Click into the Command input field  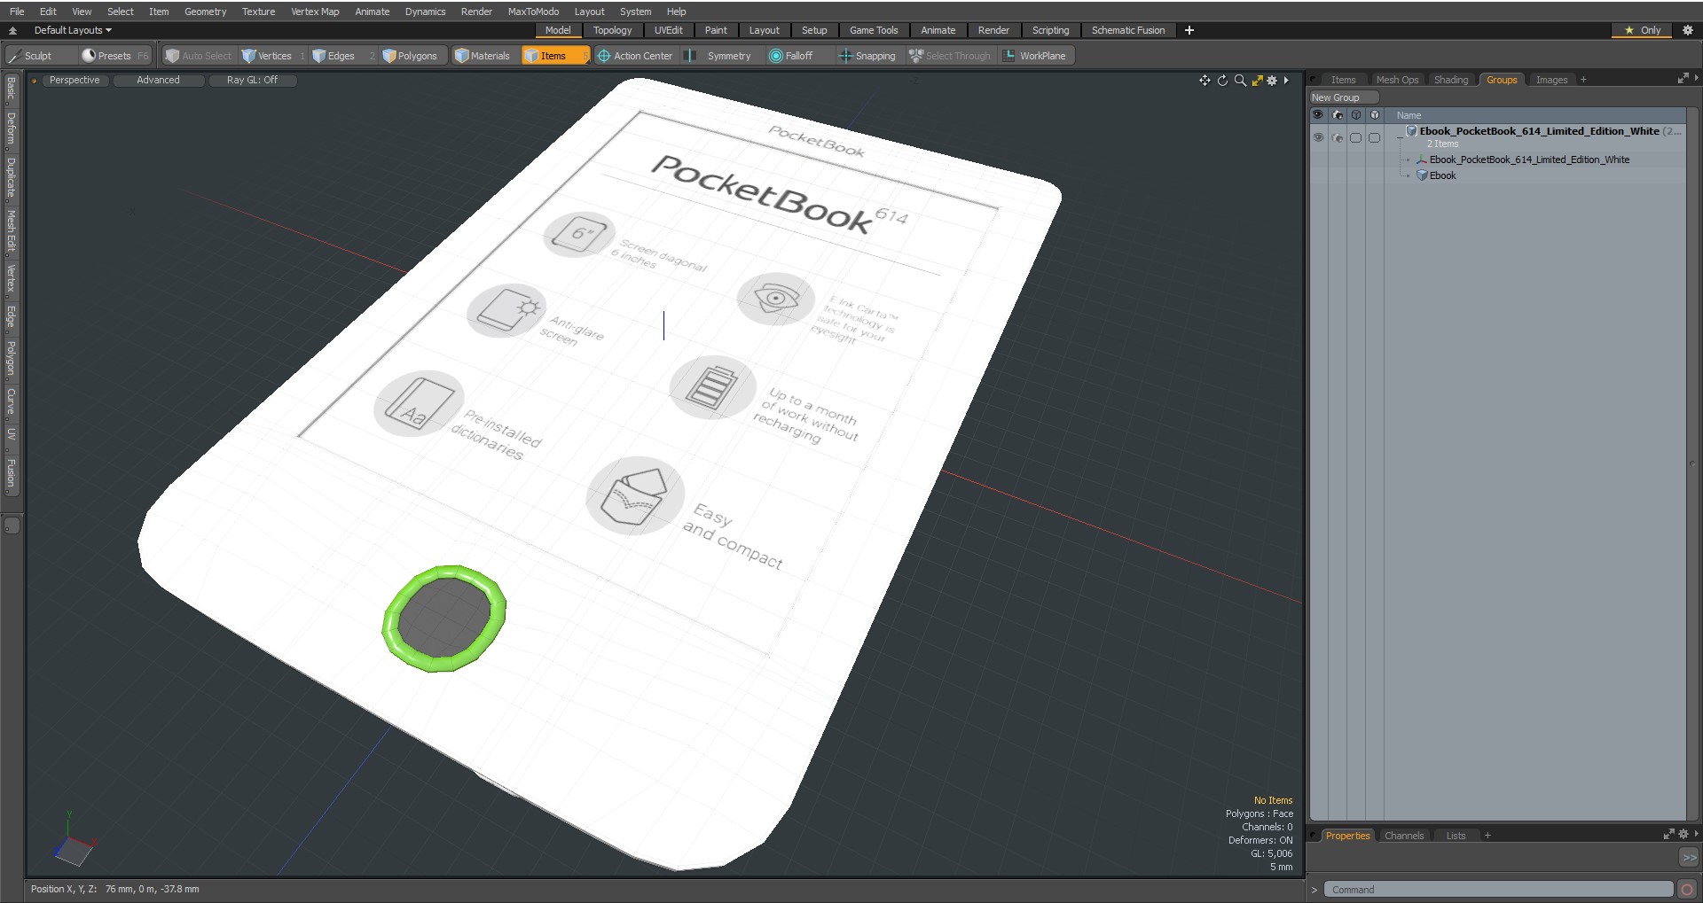(1498, 890)
